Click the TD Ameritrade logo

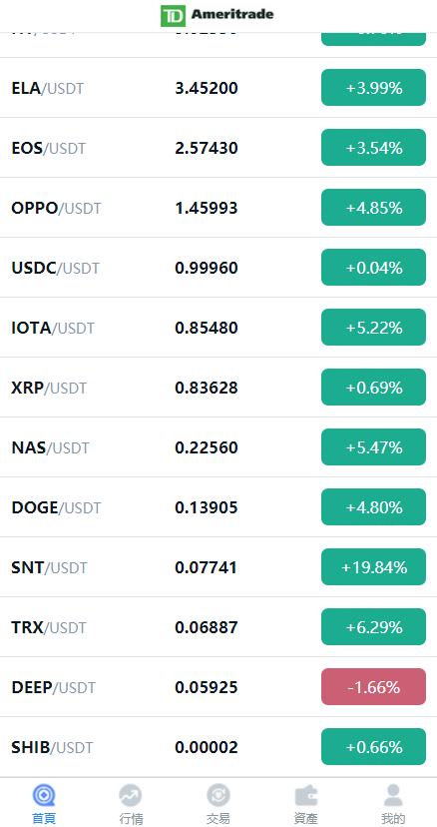[218, 15]
